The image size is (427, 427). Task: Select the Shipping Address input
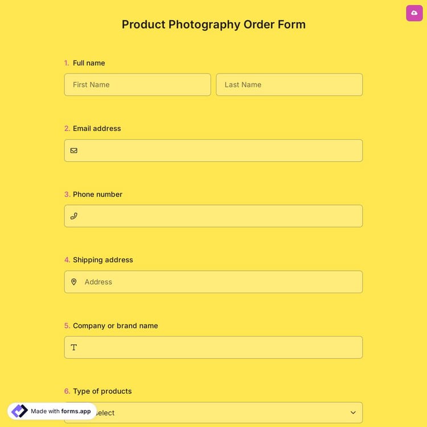pyautogui.click(x=219, y=282)
